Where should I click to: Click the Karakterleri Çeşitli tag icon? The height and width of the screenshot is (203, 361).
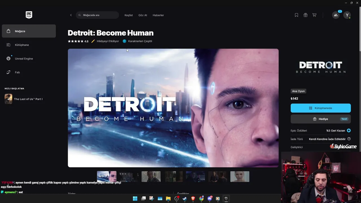[x=124, y=41]
